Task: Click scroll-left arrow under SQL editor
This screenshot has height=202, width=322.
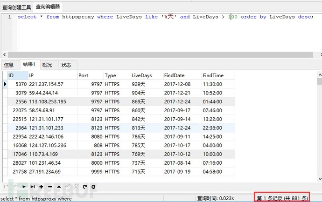Action: coord(5,55)
